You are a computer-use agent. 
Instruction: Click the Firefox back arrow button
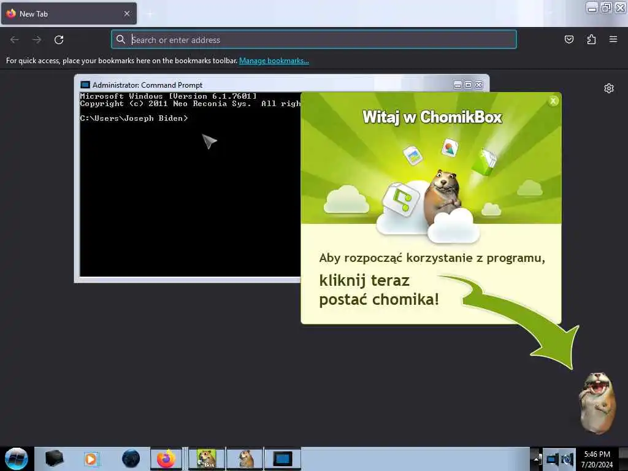[x=15, y=40]
